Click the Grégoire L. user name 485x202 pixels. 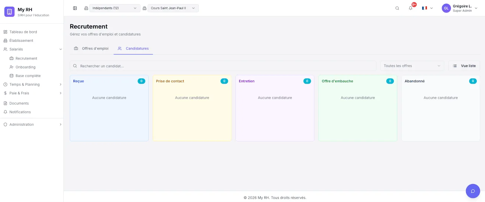[462, 6]
